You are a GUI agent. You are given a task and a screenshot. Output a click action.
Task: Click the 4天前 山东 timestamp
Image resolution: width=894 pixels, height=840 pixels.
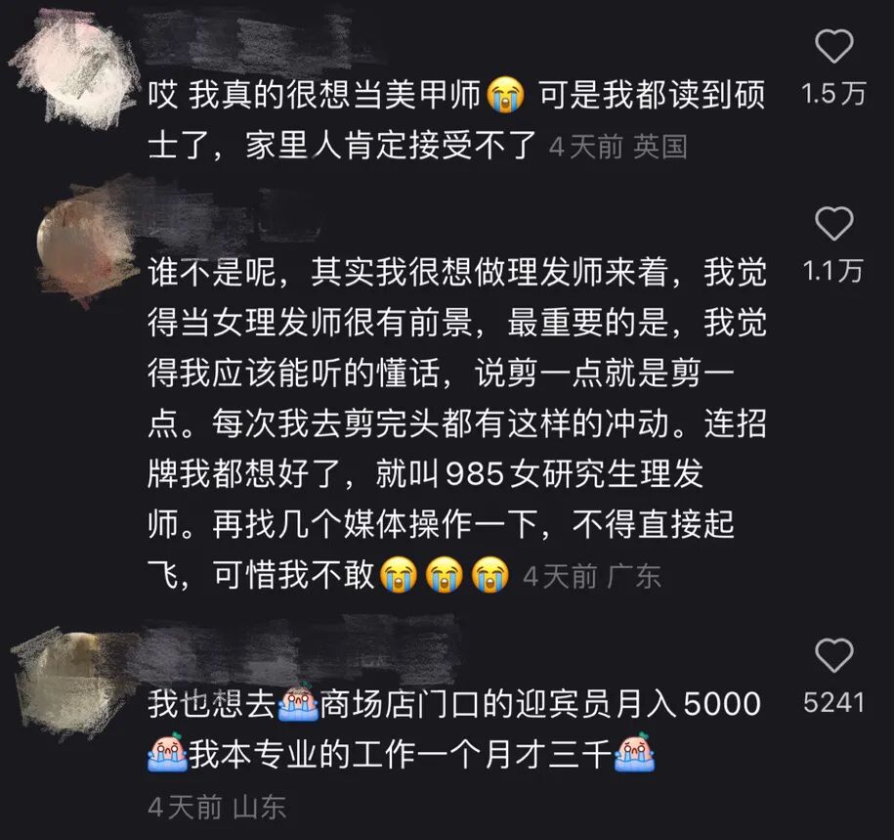pos(217,807)
